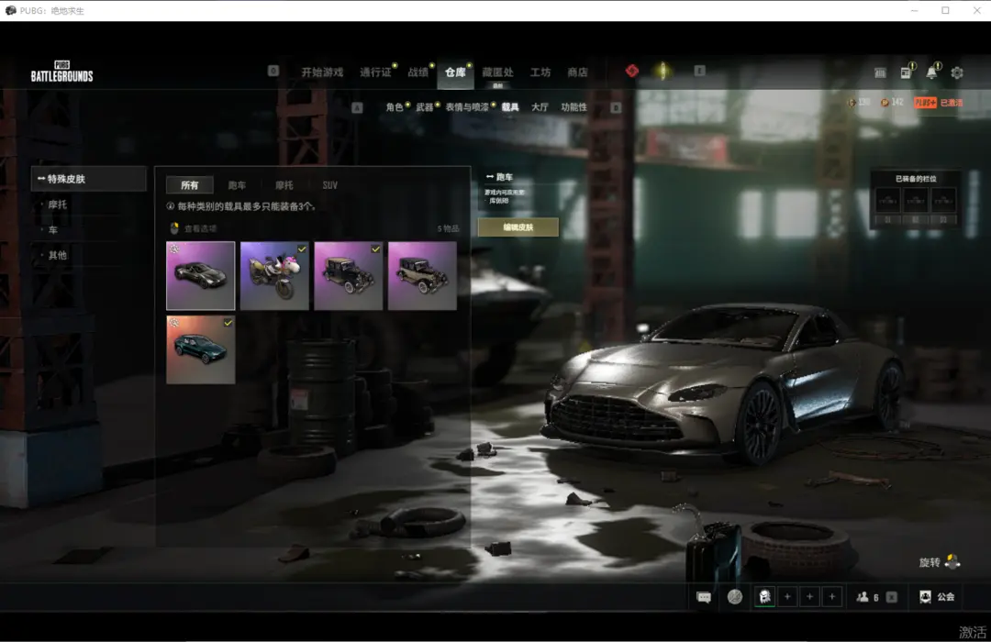Go to 开始游戏 menu
This screenshot has height=642, width=991.
pos(322,72)
